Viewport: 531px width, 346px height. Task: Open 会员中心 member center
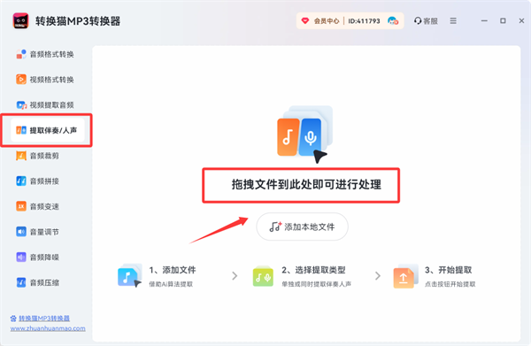(x=326, y=21)
